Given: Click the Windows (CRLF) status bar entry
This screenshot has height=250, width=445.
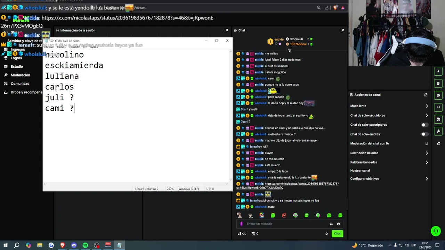Looking at the screenshot, I should coord(188,189).
